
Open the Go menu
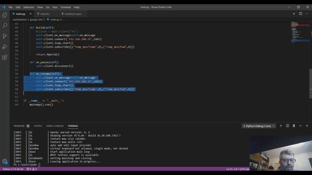click(48, 7)
